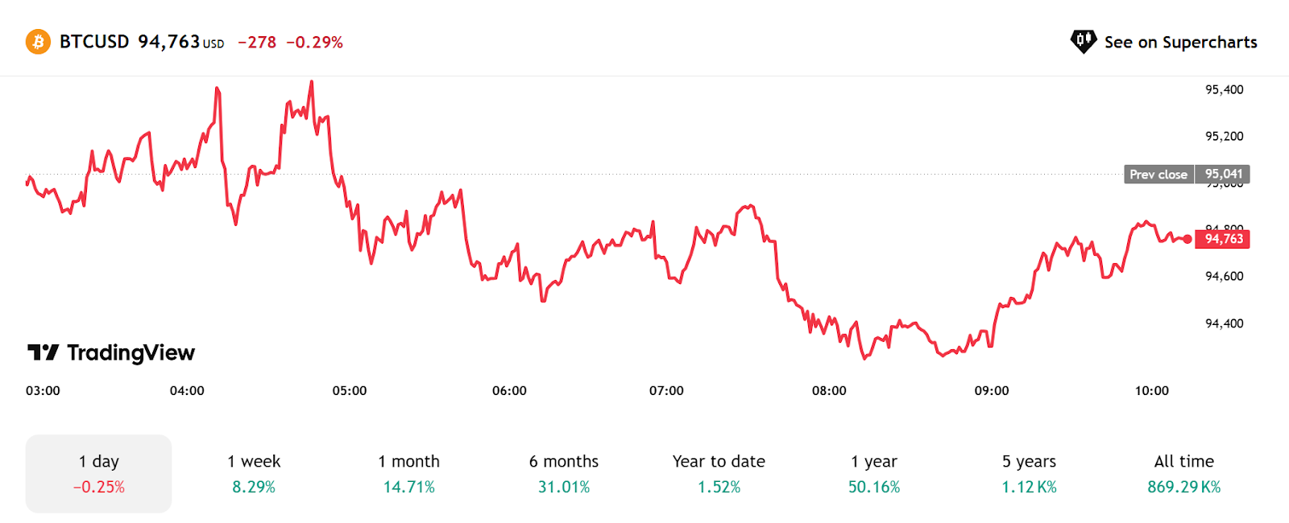The width and height of the screenshot is (1289, 523).
Task: Select the 1 year range tab
Action: (874, 473)
